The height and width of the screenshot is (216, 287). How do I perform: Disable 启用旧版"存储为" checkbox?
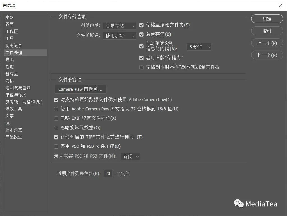(141, 58)
